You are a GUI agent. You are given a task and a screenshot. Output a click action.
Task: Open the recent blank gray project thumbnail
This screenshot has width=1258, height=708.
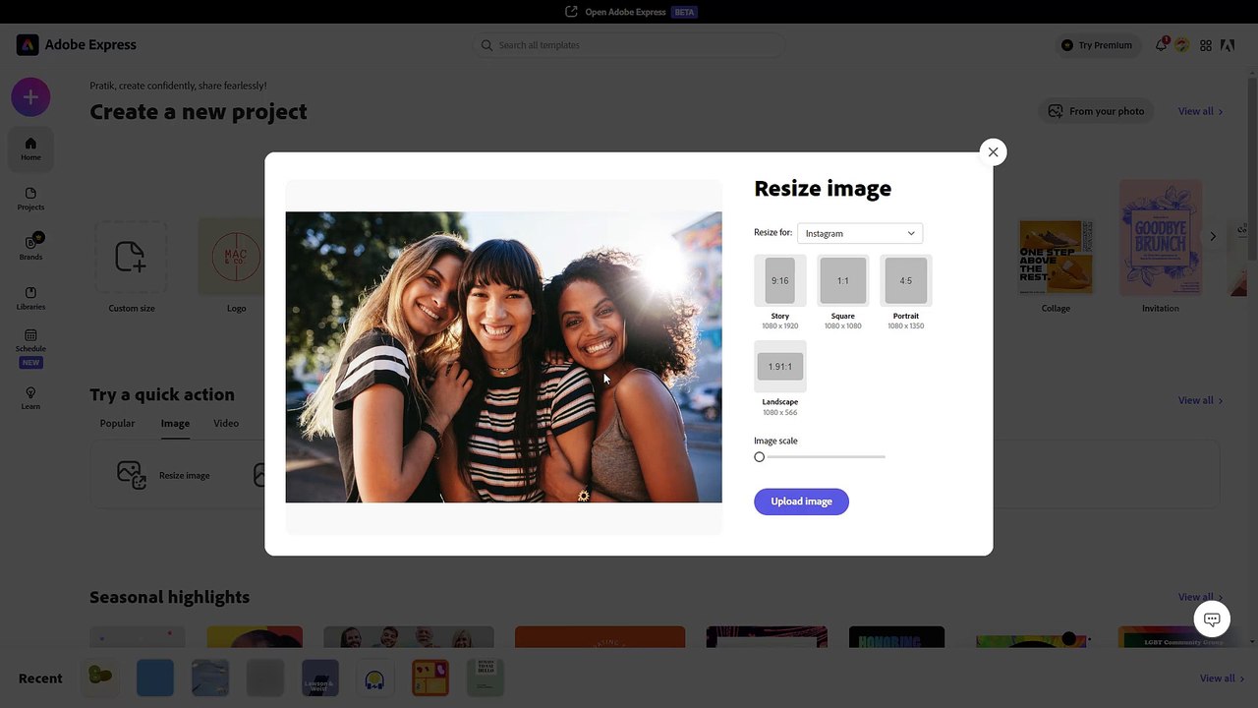click(264, 678)
